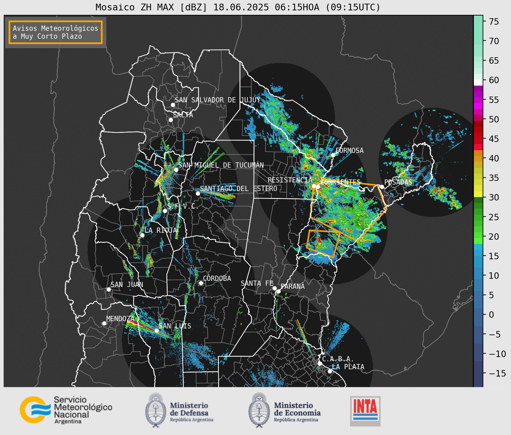Image resolution: width=511 pixels, height=435 pixels.
Task: Click the 75 dBZ colorbar value
Action: click(494, 22)
